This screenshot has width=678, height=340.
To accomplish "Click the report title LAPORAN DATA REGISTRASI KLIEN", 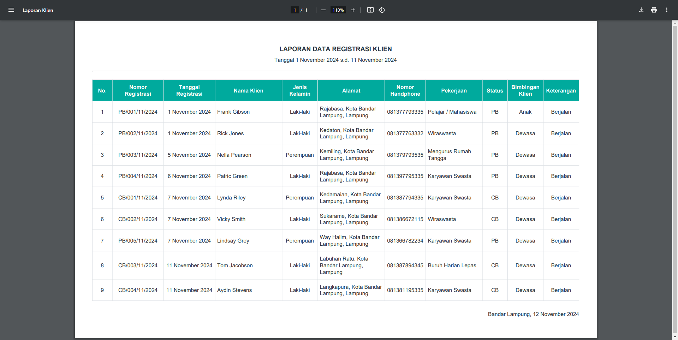I will coord(335,49).
